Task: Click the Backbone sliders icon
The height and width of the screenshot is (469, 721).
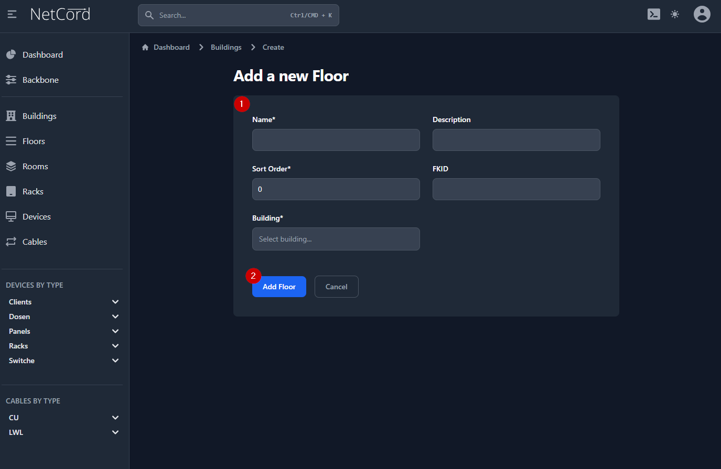Action: coord(11,80)
